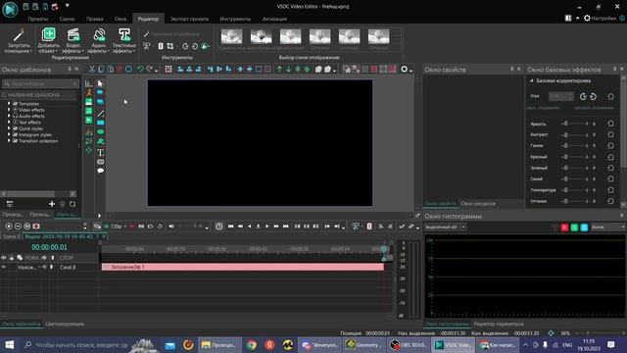This screenshot has height=353, width=627.
Task: Click the play button in playback toolbar
Action: [267, 227]
